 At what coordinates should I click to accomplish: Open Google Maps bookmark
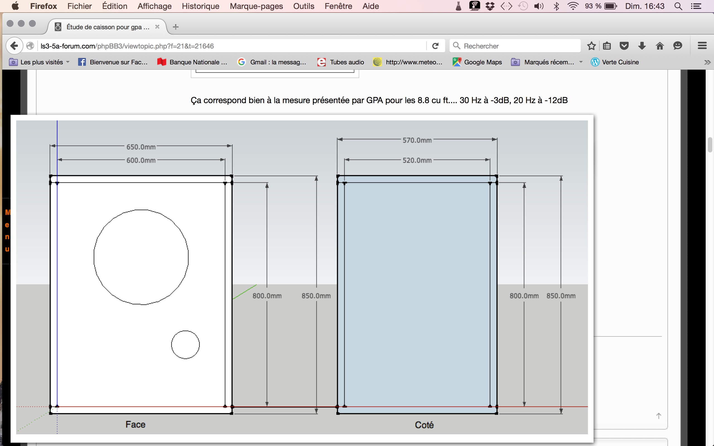click(477, 62)
